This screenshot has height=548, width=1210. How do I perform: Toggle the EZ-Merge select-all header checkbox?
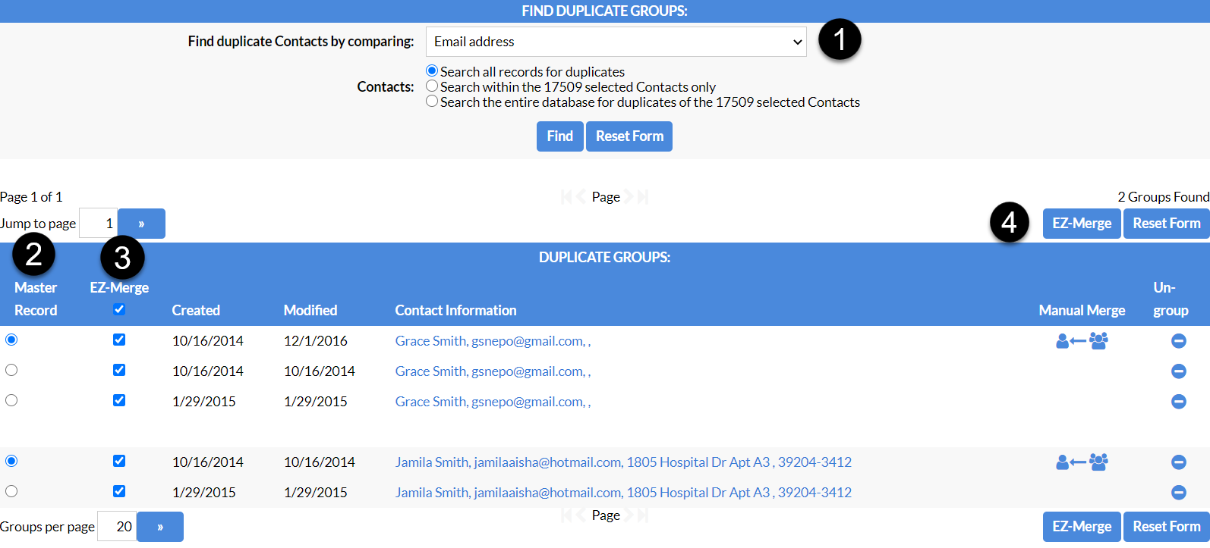119,309
